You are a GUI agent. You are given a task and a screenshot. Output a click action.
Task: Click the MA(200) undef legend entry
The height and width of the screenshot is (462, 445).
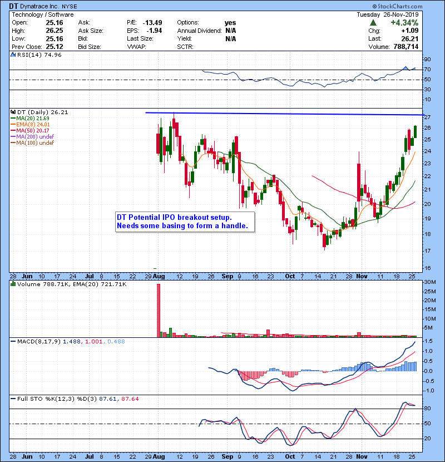pyautogui.click(x=32, y=137)
